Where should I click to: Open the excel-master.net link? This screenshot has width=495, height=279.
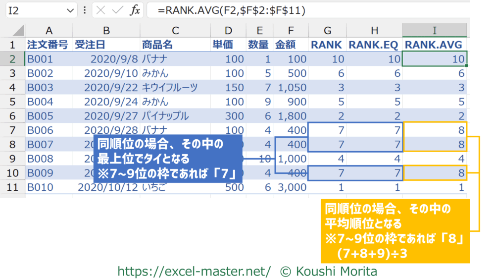point(194,271)
